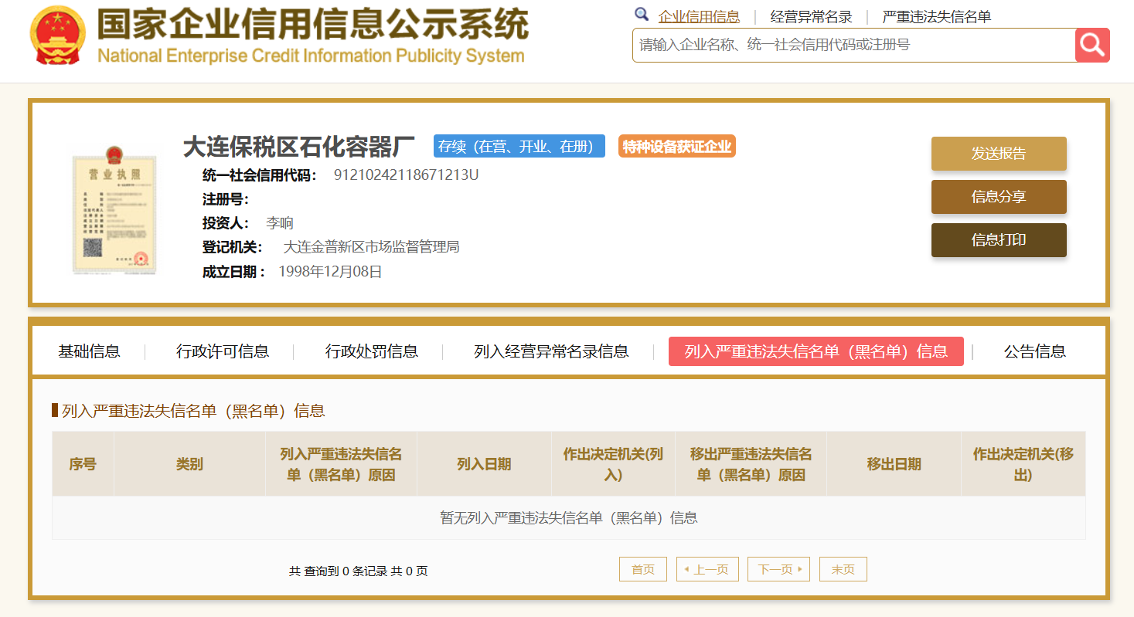
Task: Click the 存续（在营、开业、在册）status badge
Action: (x=519, y=146)
